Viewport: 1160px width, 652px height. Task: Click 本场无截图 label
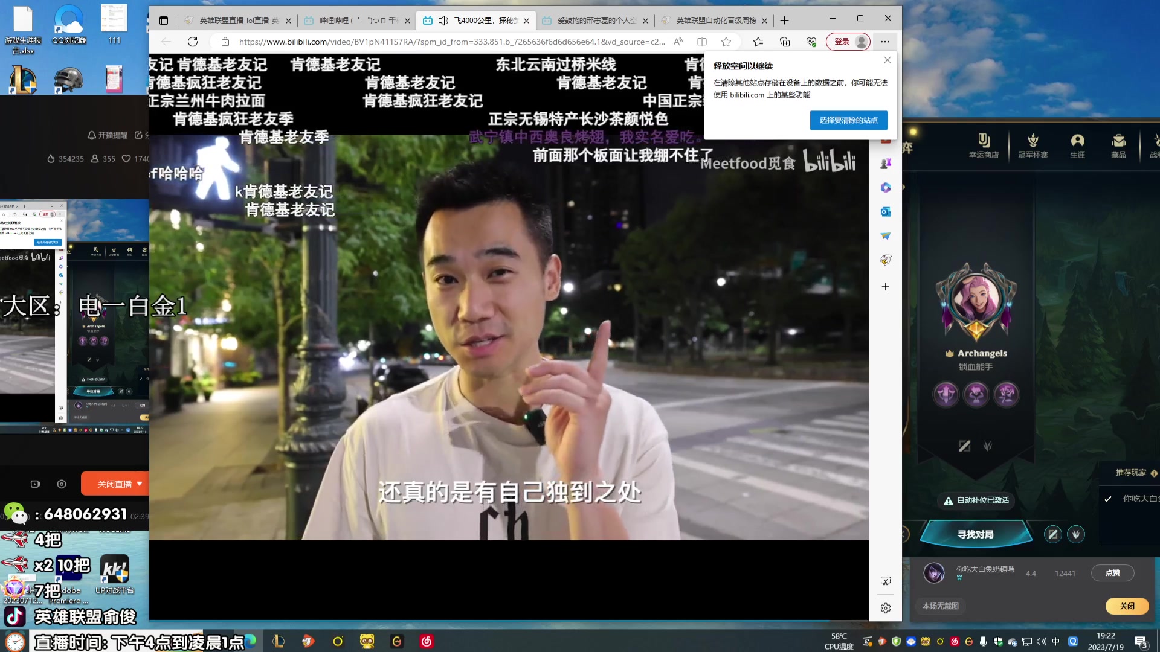point(941,606)
